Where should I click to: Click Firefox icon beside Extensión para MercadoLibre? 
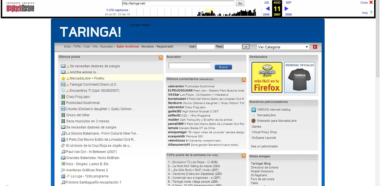[253, 121]
